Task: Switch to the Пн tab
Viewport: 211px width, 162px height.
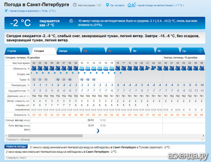Action: (142, 51)
